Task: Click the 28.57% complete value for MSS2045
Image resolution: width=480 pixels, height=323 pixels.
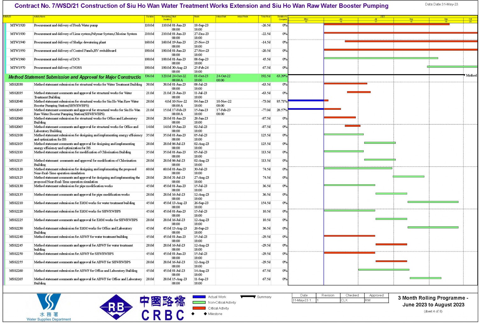Action: 282,110
